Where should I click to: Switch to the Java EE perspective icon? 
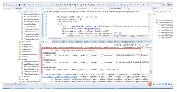point(168,5)
